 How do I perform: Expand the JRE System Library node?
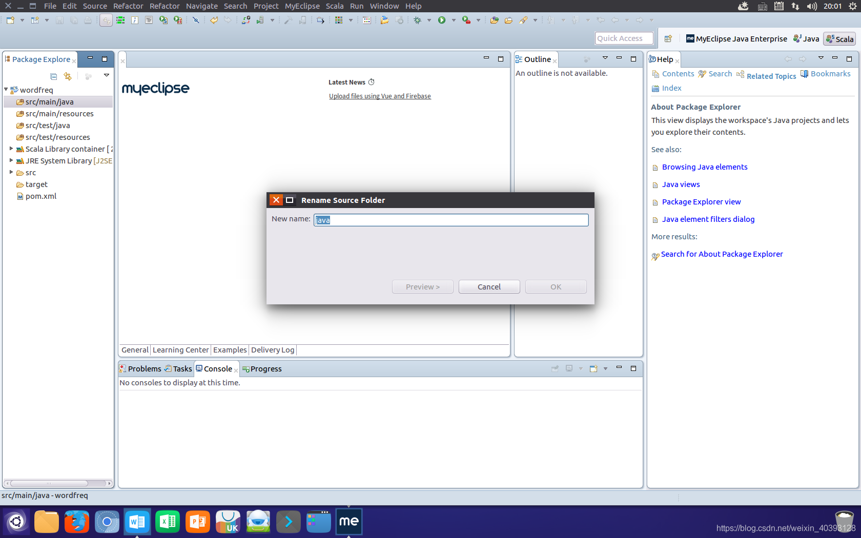click(x=11, y=160)
